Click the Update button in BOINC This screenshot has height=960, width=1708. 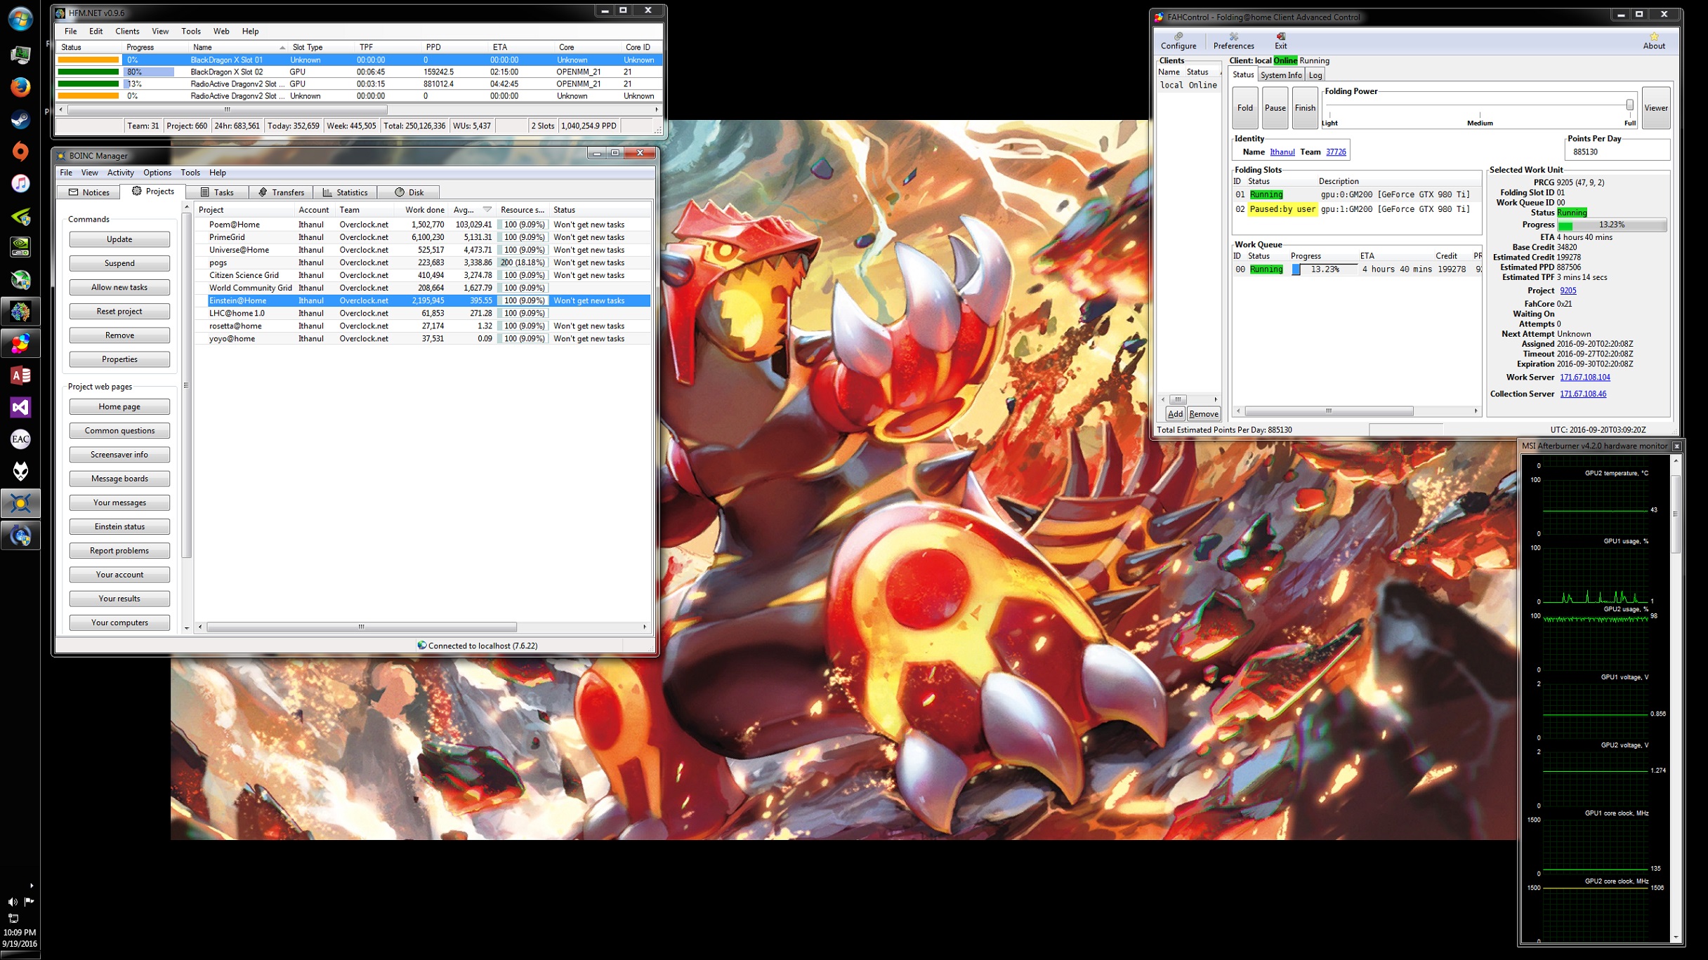119,239
